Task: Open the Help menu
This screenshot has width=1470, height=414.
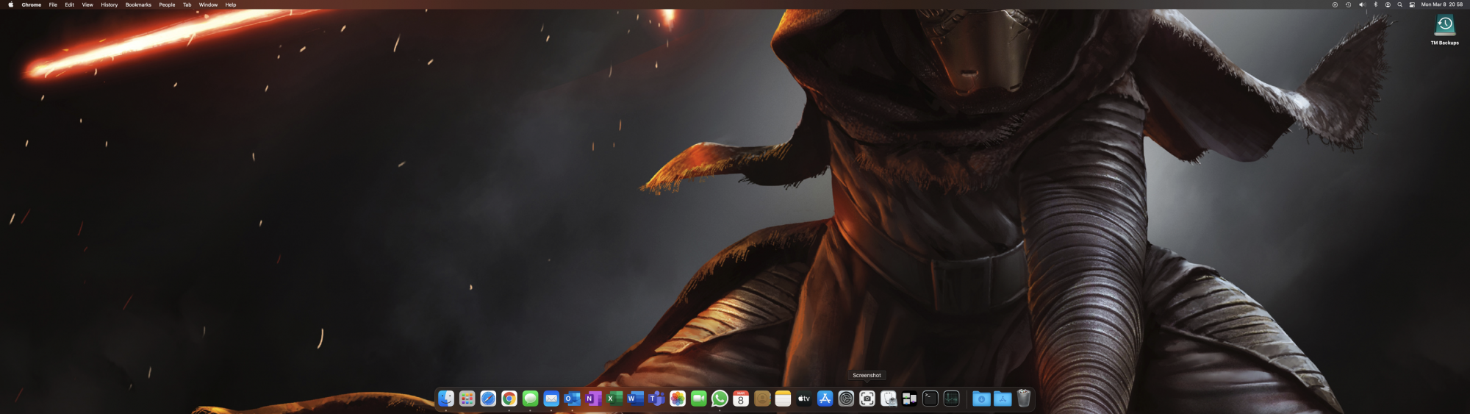Action: click(x=231, y=4)
